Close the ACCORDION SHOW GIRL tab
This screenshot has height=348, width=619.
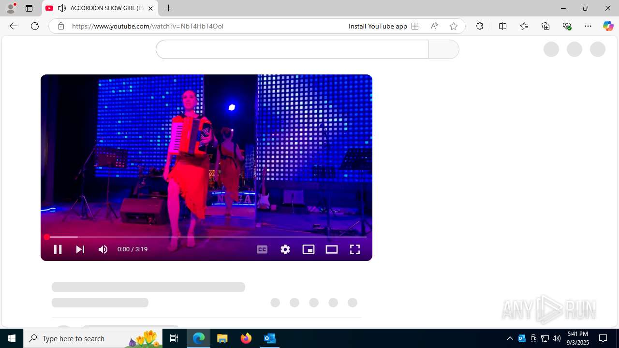150,8
